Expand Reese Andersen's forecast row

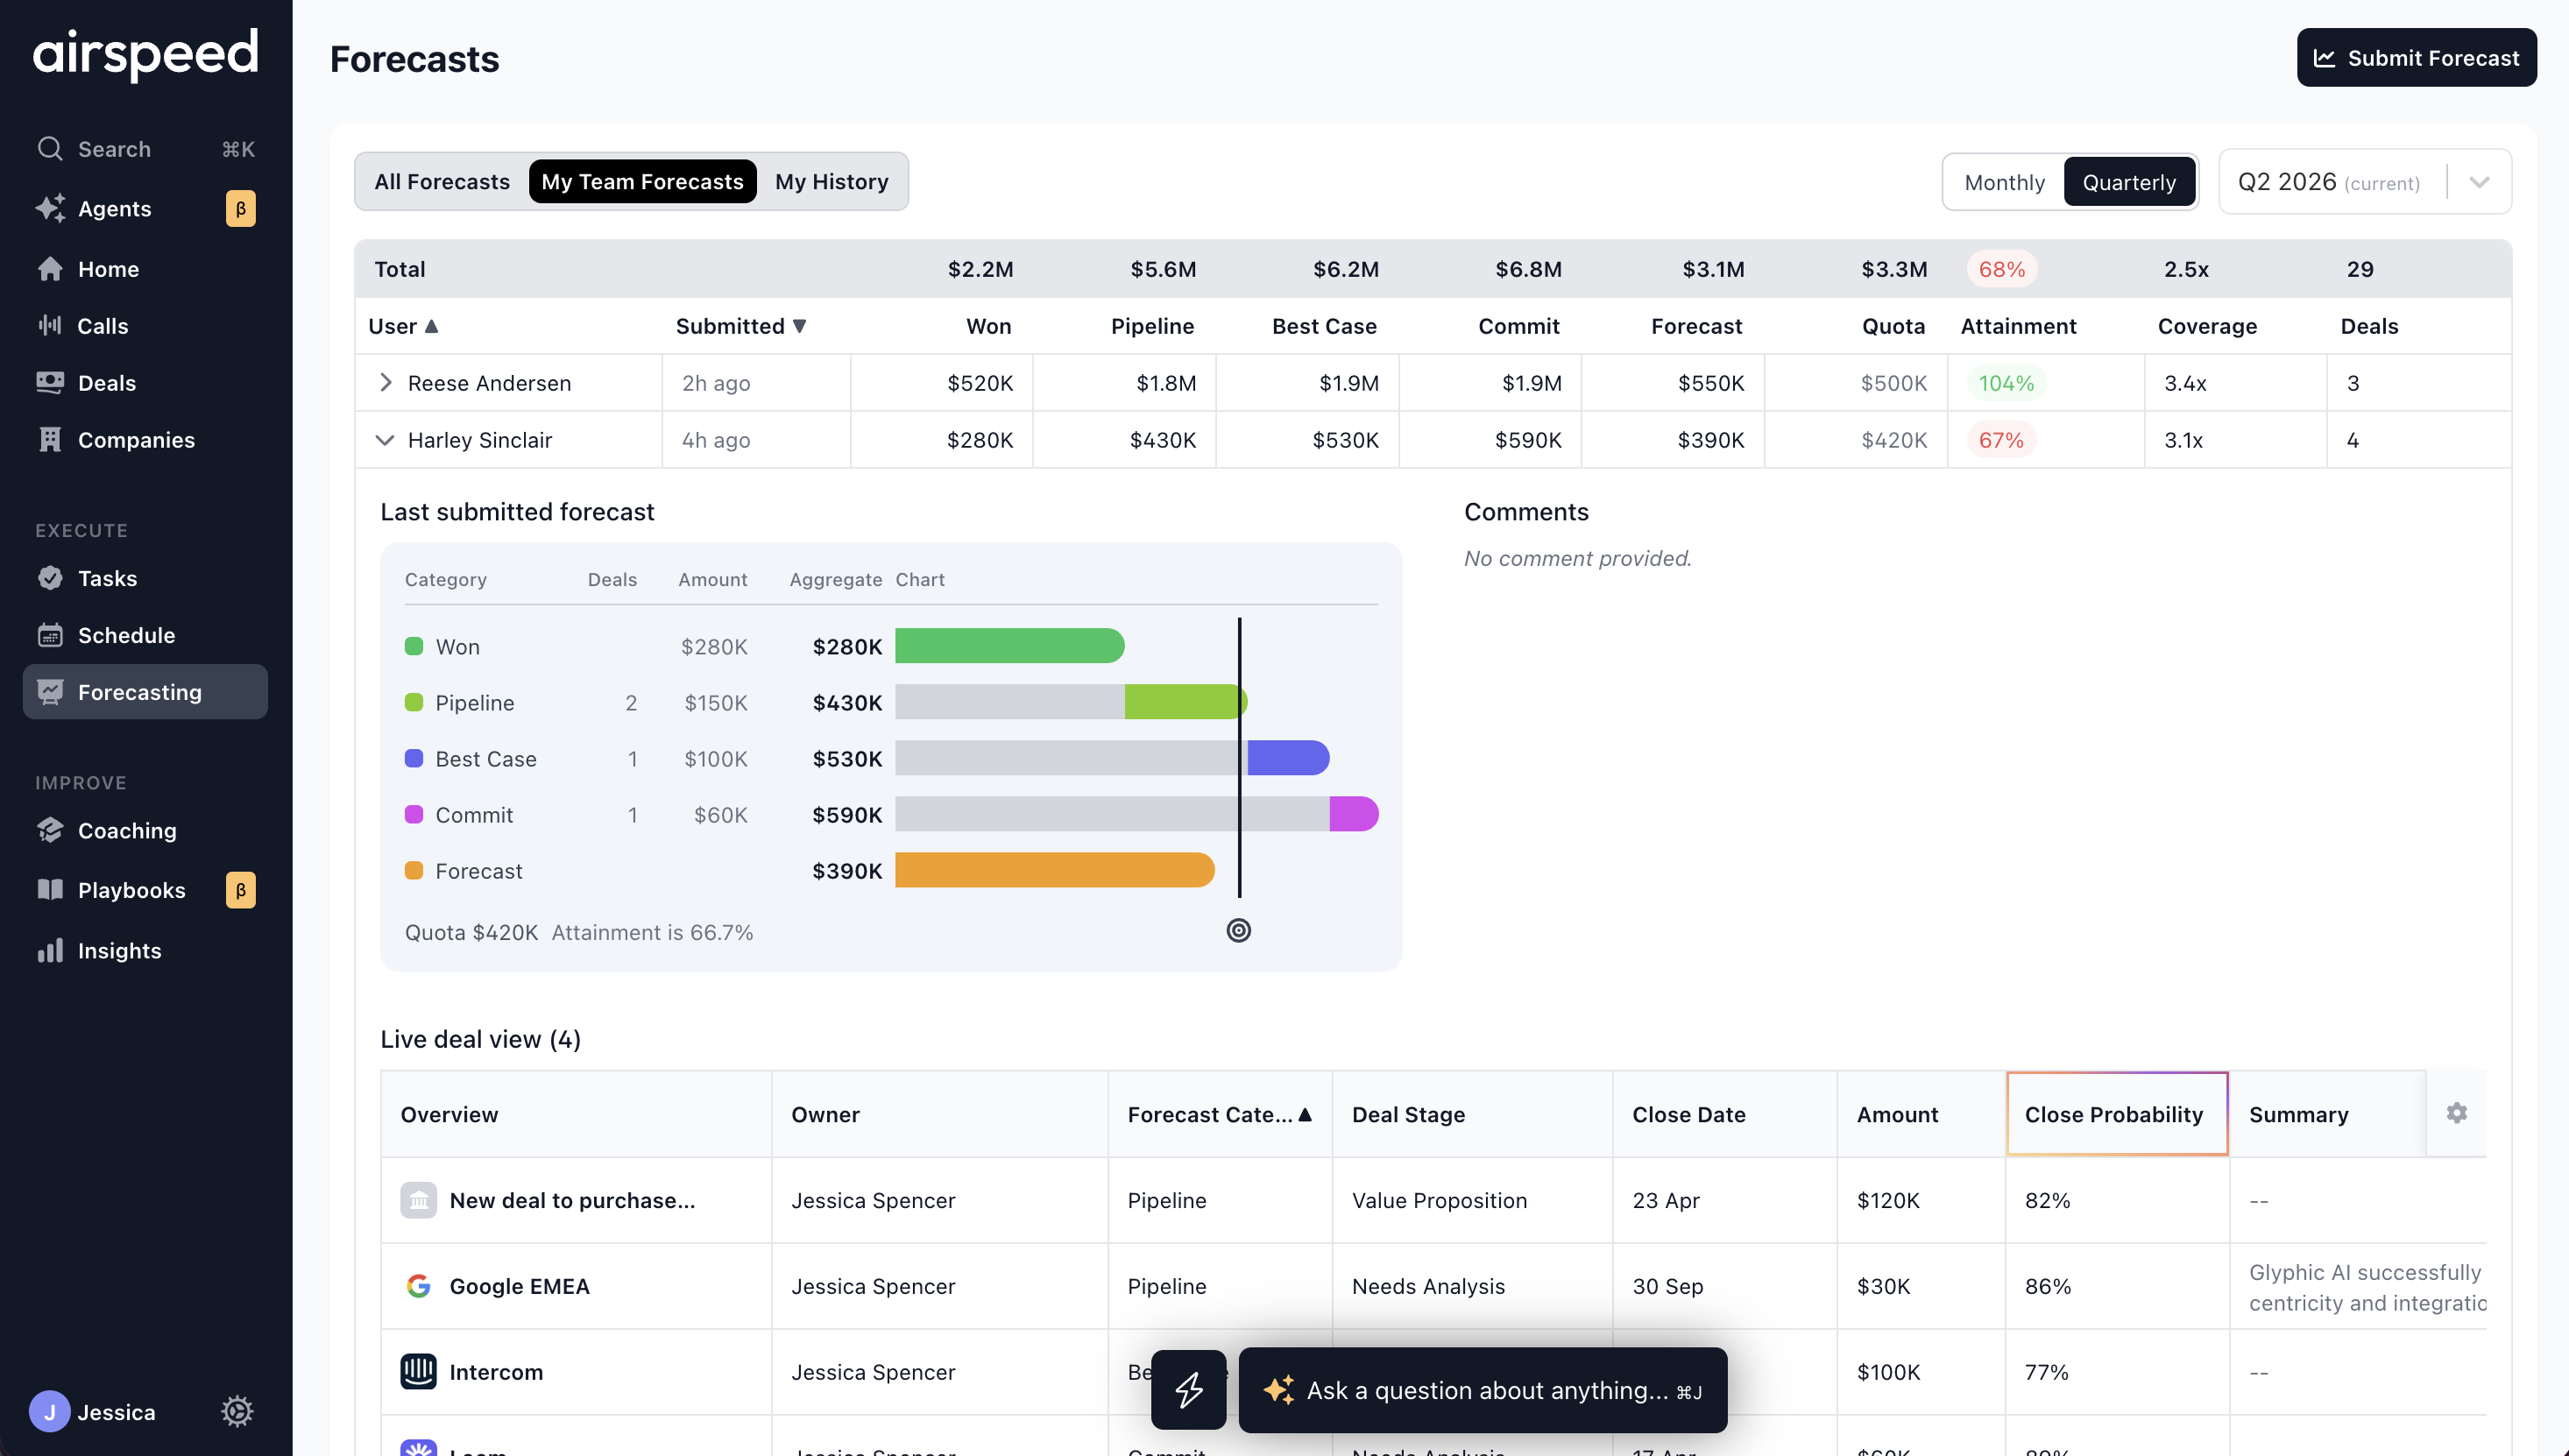386,382
